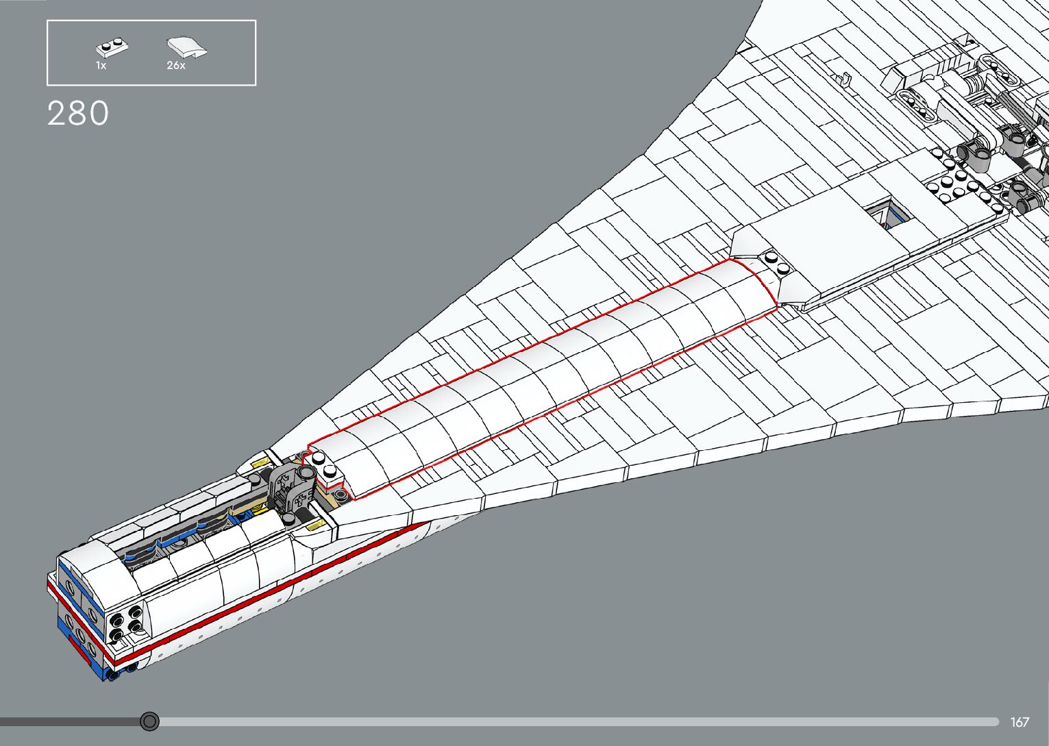Click the step number 280
The image size is (1049, 746).
(x=78, y=114)
